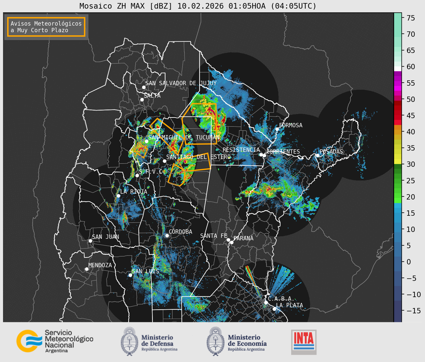Click the SAN MIGUEL DE TUCUMÁN city marker dot
Image resolution: width=425 pixels, height=362 pixels.
[x=146, y=141]
